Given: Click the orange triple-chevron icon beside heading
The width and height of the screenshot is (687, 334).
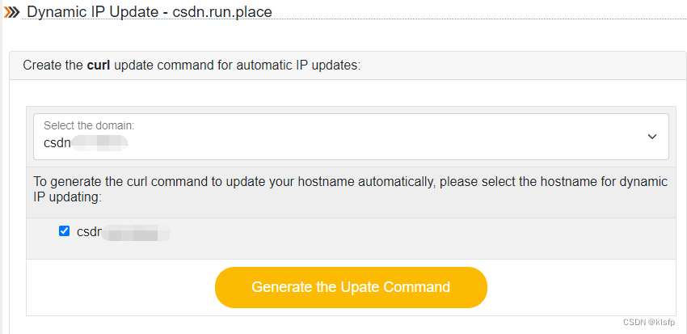Looking at the screenshot, I should coord(11,12).
